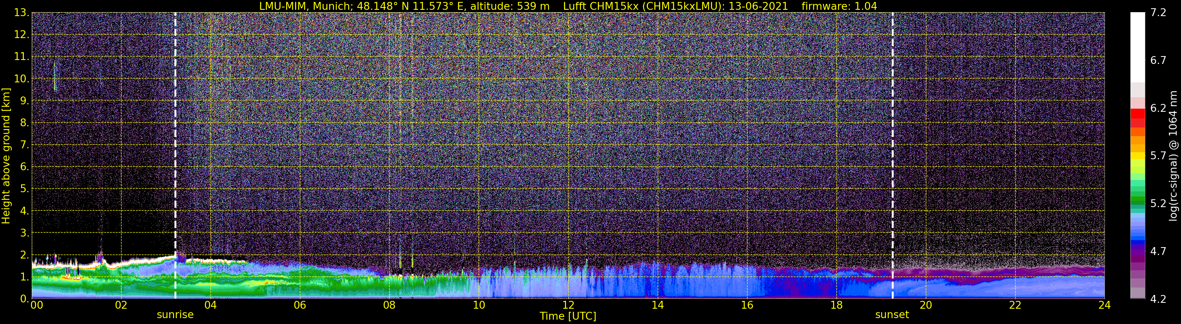Click the height axis tick label '4.'
Screen dimensions: 1181x324
point(24,211)
